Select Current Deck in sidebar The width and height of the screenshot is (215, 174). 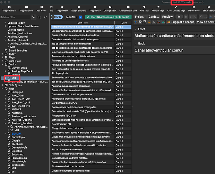coord(19,68)
